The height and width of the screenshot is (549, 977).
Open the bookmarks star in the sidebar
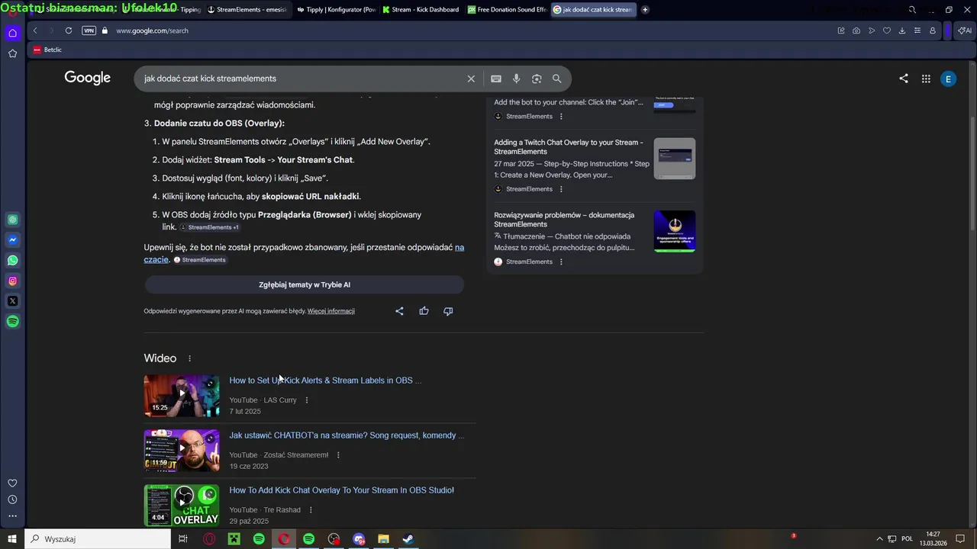point(12,53)
